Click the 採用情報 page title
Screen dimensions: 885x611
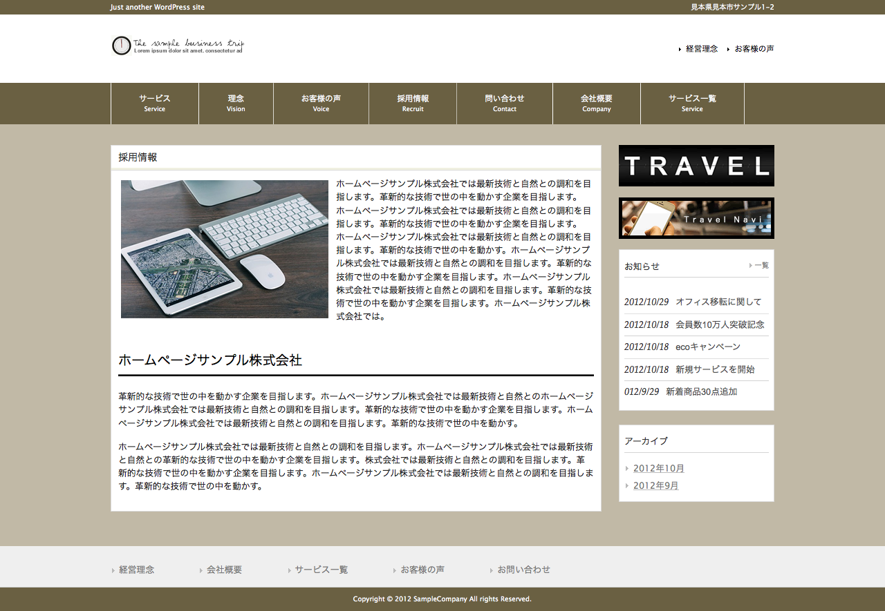coord(138,157)
